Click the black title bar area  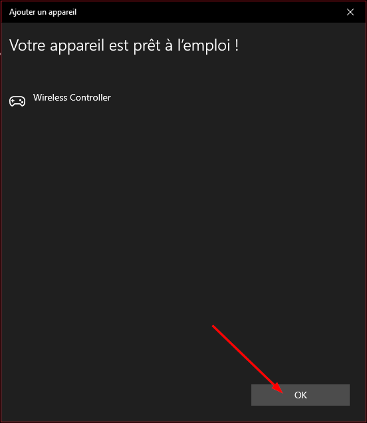click(x=188, y=12)
